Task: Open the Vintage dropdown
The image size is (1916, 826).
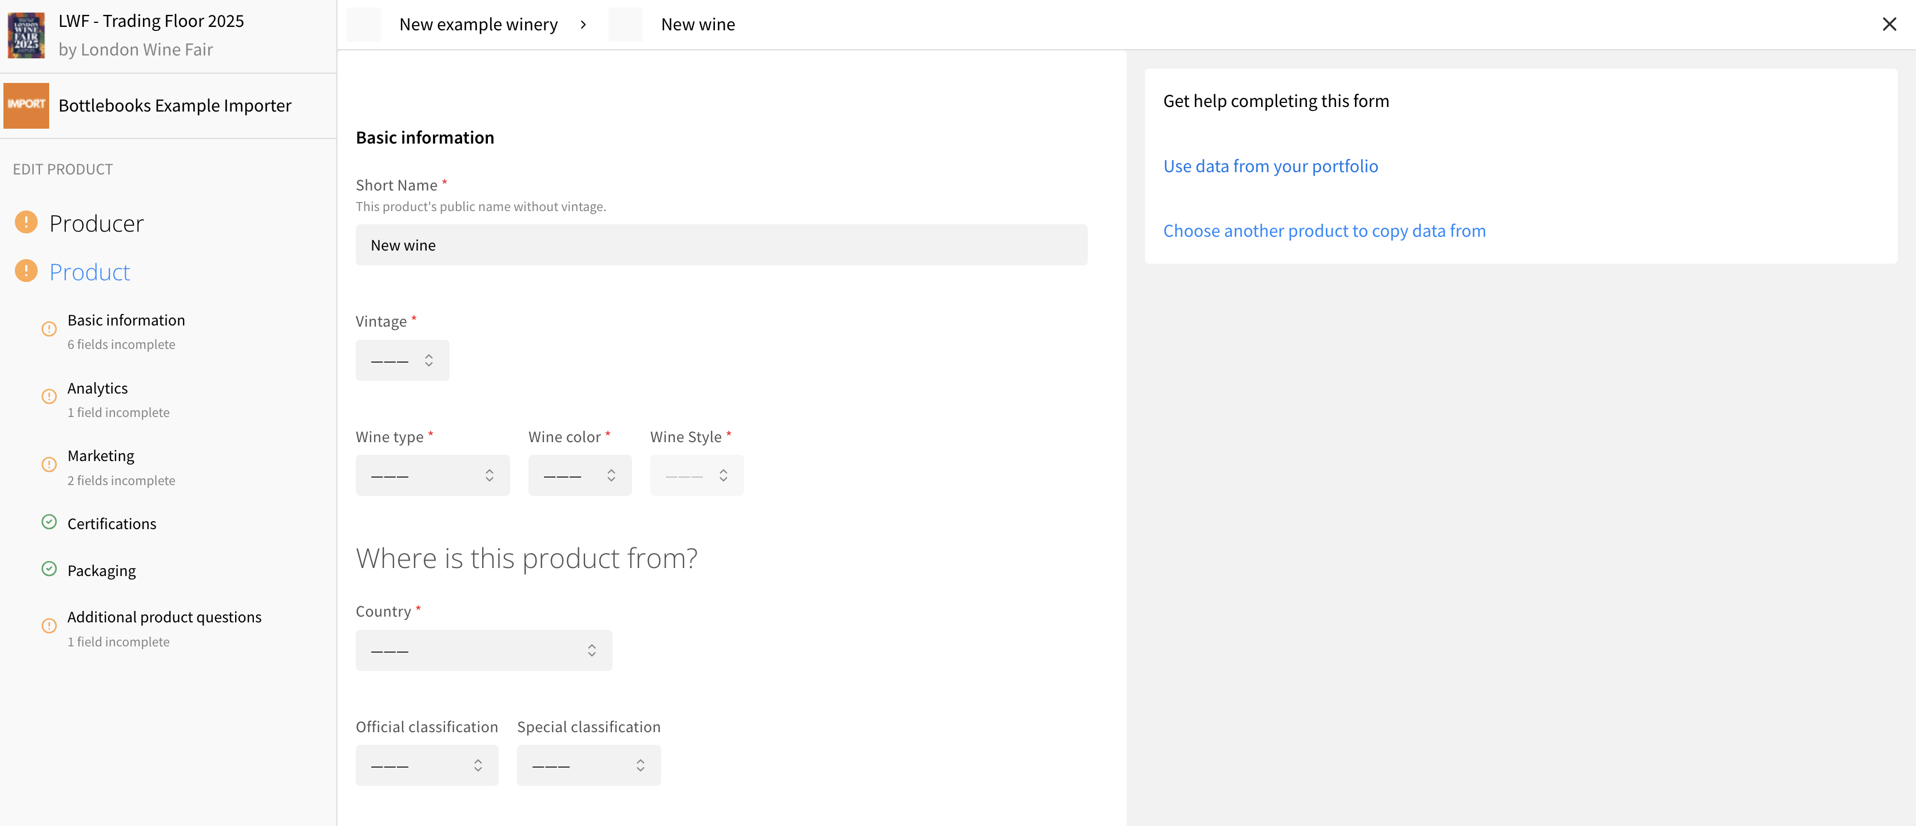Action: (x=402, y=360)
